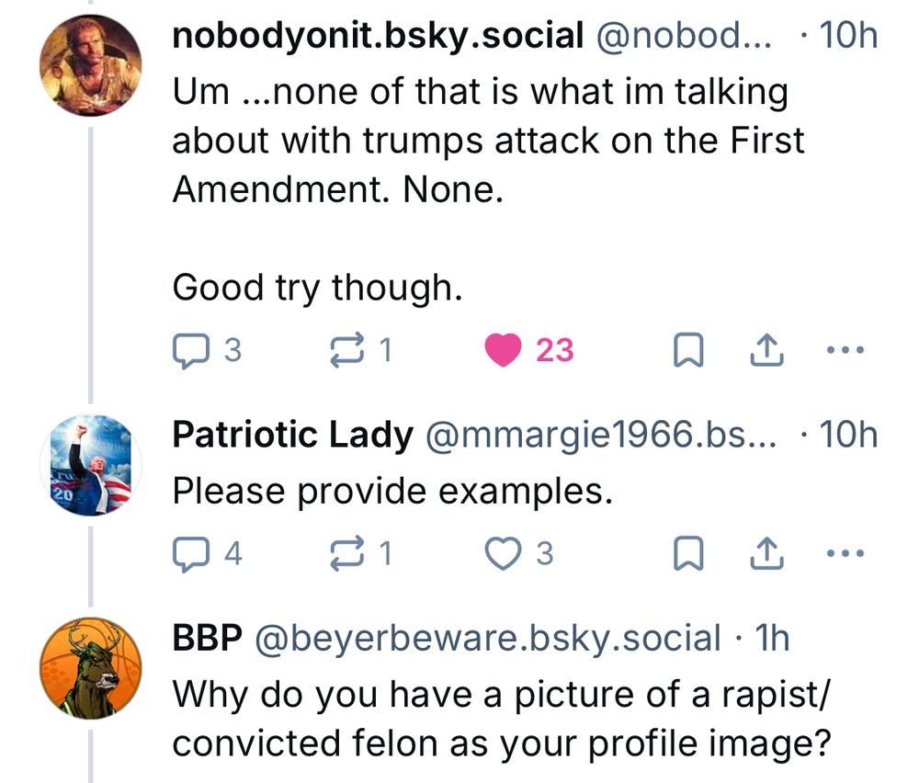Unlike nobodyonit's post with 23 likes
The width and height of the screenshot is (919, 783).
coord(503,350)
